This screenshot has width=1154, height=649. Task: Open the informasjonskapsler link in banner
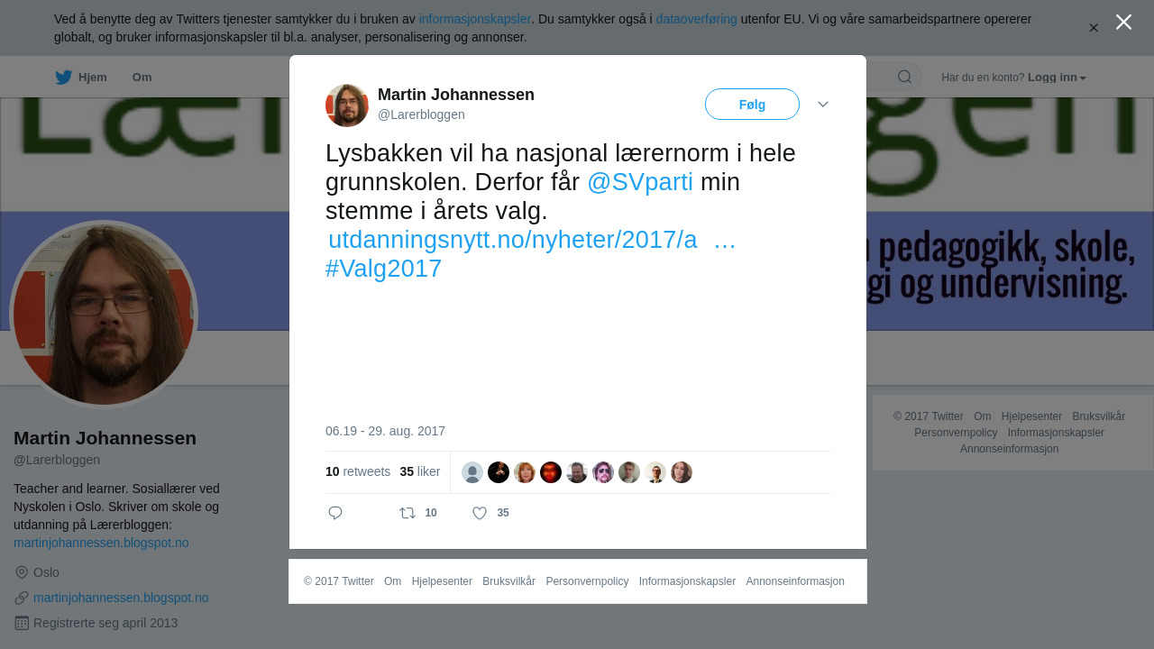click(474, 19)
